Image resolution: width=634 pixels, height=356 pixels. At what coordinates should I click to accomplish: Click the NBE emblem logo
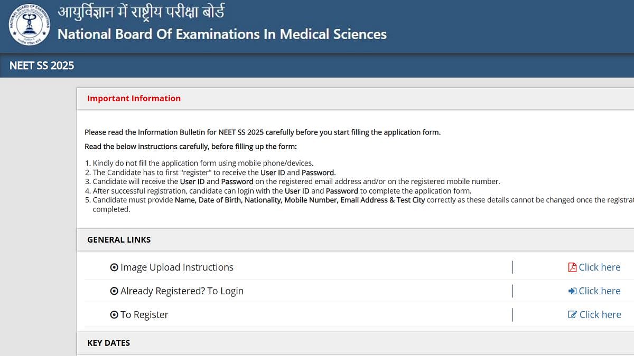coord(29,25)
